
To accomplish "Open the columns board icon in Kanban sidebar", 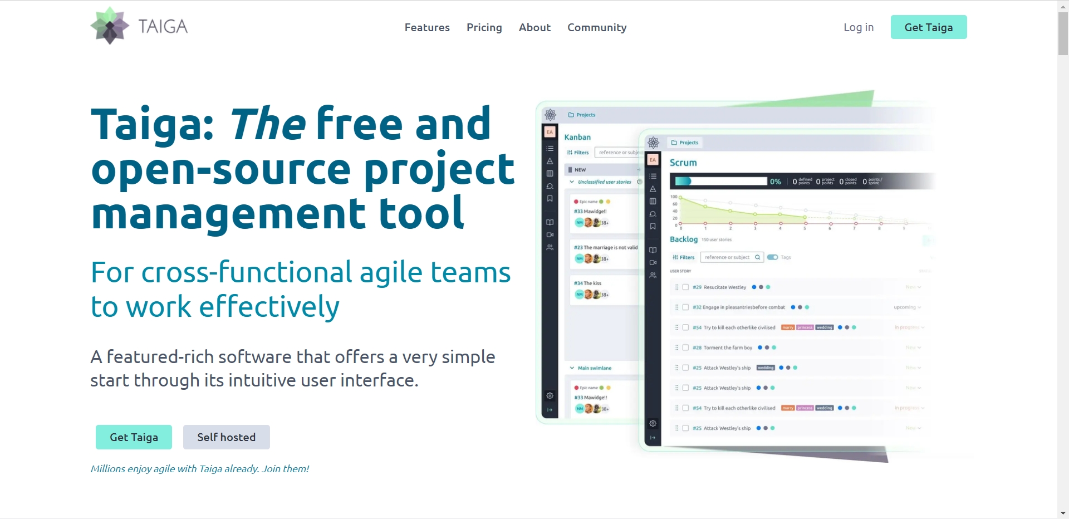I will 550,173.
